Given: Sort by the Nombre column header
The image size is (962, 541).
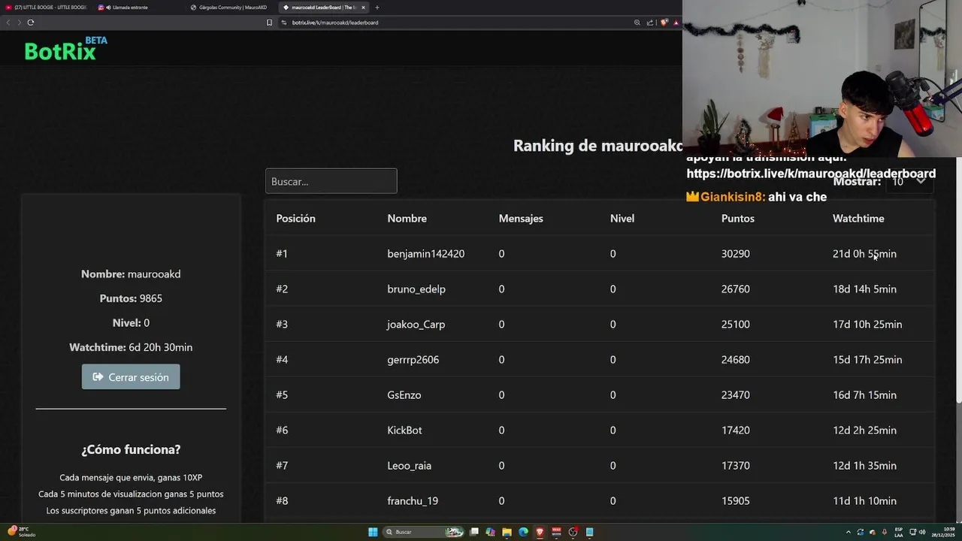Looking at the screenshot, I should pyautogui.click(x=407, y=219).
